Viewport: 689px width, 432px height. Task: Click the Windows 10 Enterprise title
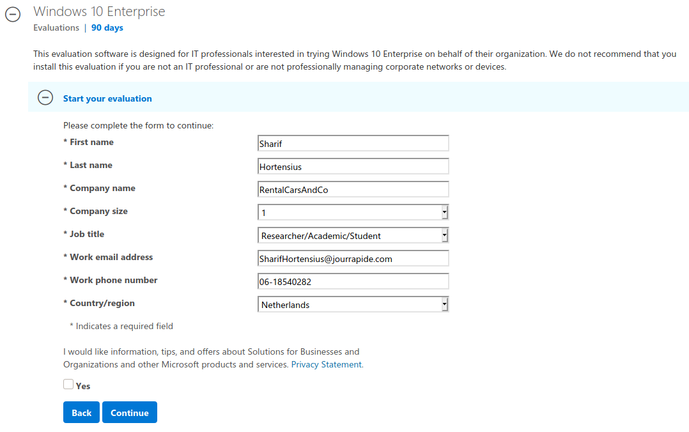(x=99, y=12)
